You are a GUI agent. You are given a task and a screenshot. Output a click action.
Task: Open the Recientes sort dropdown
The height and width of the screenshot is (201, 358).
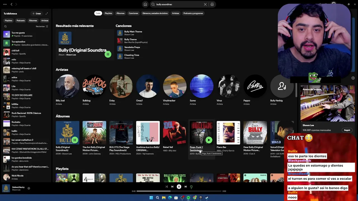pos(42,27)
